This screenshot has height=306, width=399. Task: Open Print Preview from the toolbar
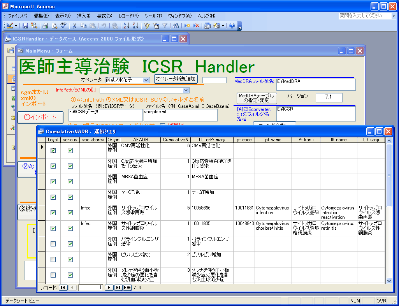pos(54,26)
